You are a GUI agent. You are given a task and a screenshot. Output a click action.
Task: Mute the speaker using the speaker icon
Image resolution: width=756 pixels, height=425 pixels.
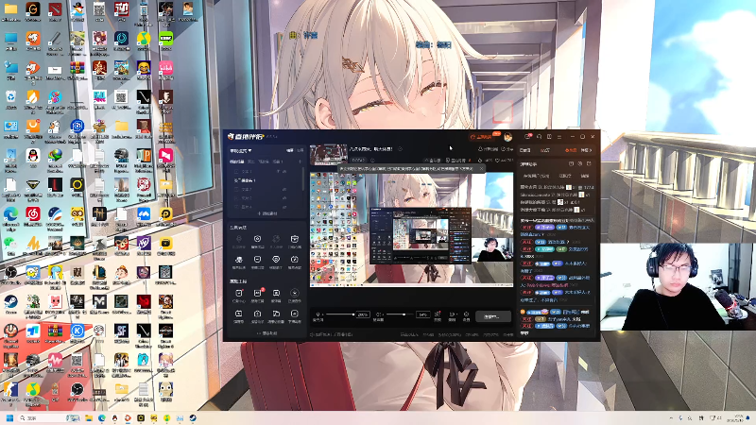click(x=379, y=314)
